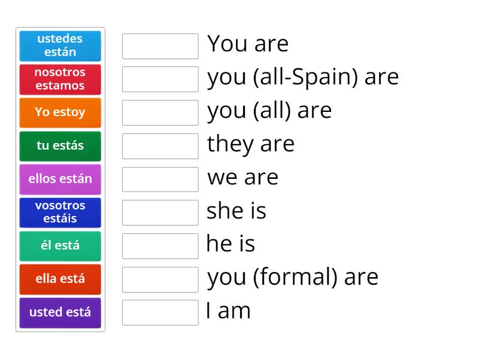The width and height of the screenshot is (479, 359).
Task: Click the answer box beside 'you (all-Spain) are'
Action: coord(160,78)
